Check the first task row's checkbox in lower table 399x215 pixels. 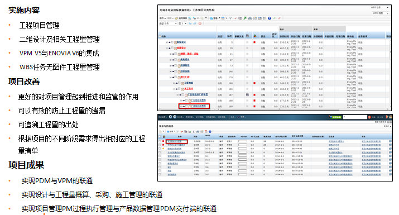point(160,141)
